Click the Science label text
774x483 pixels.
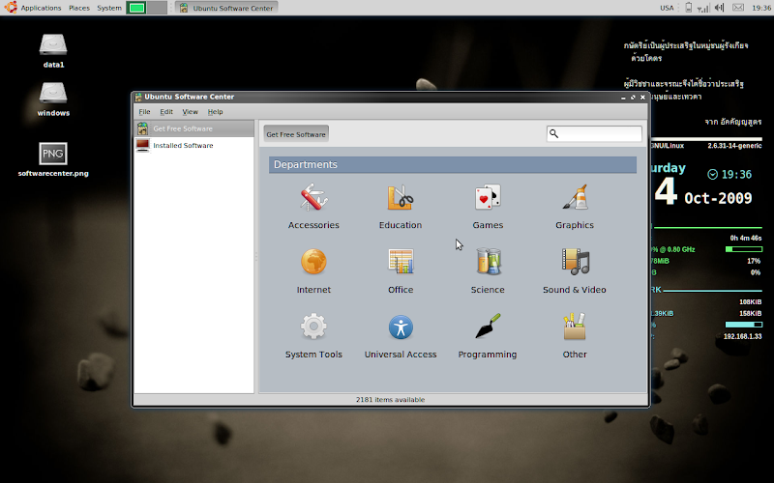coord(488,290)
